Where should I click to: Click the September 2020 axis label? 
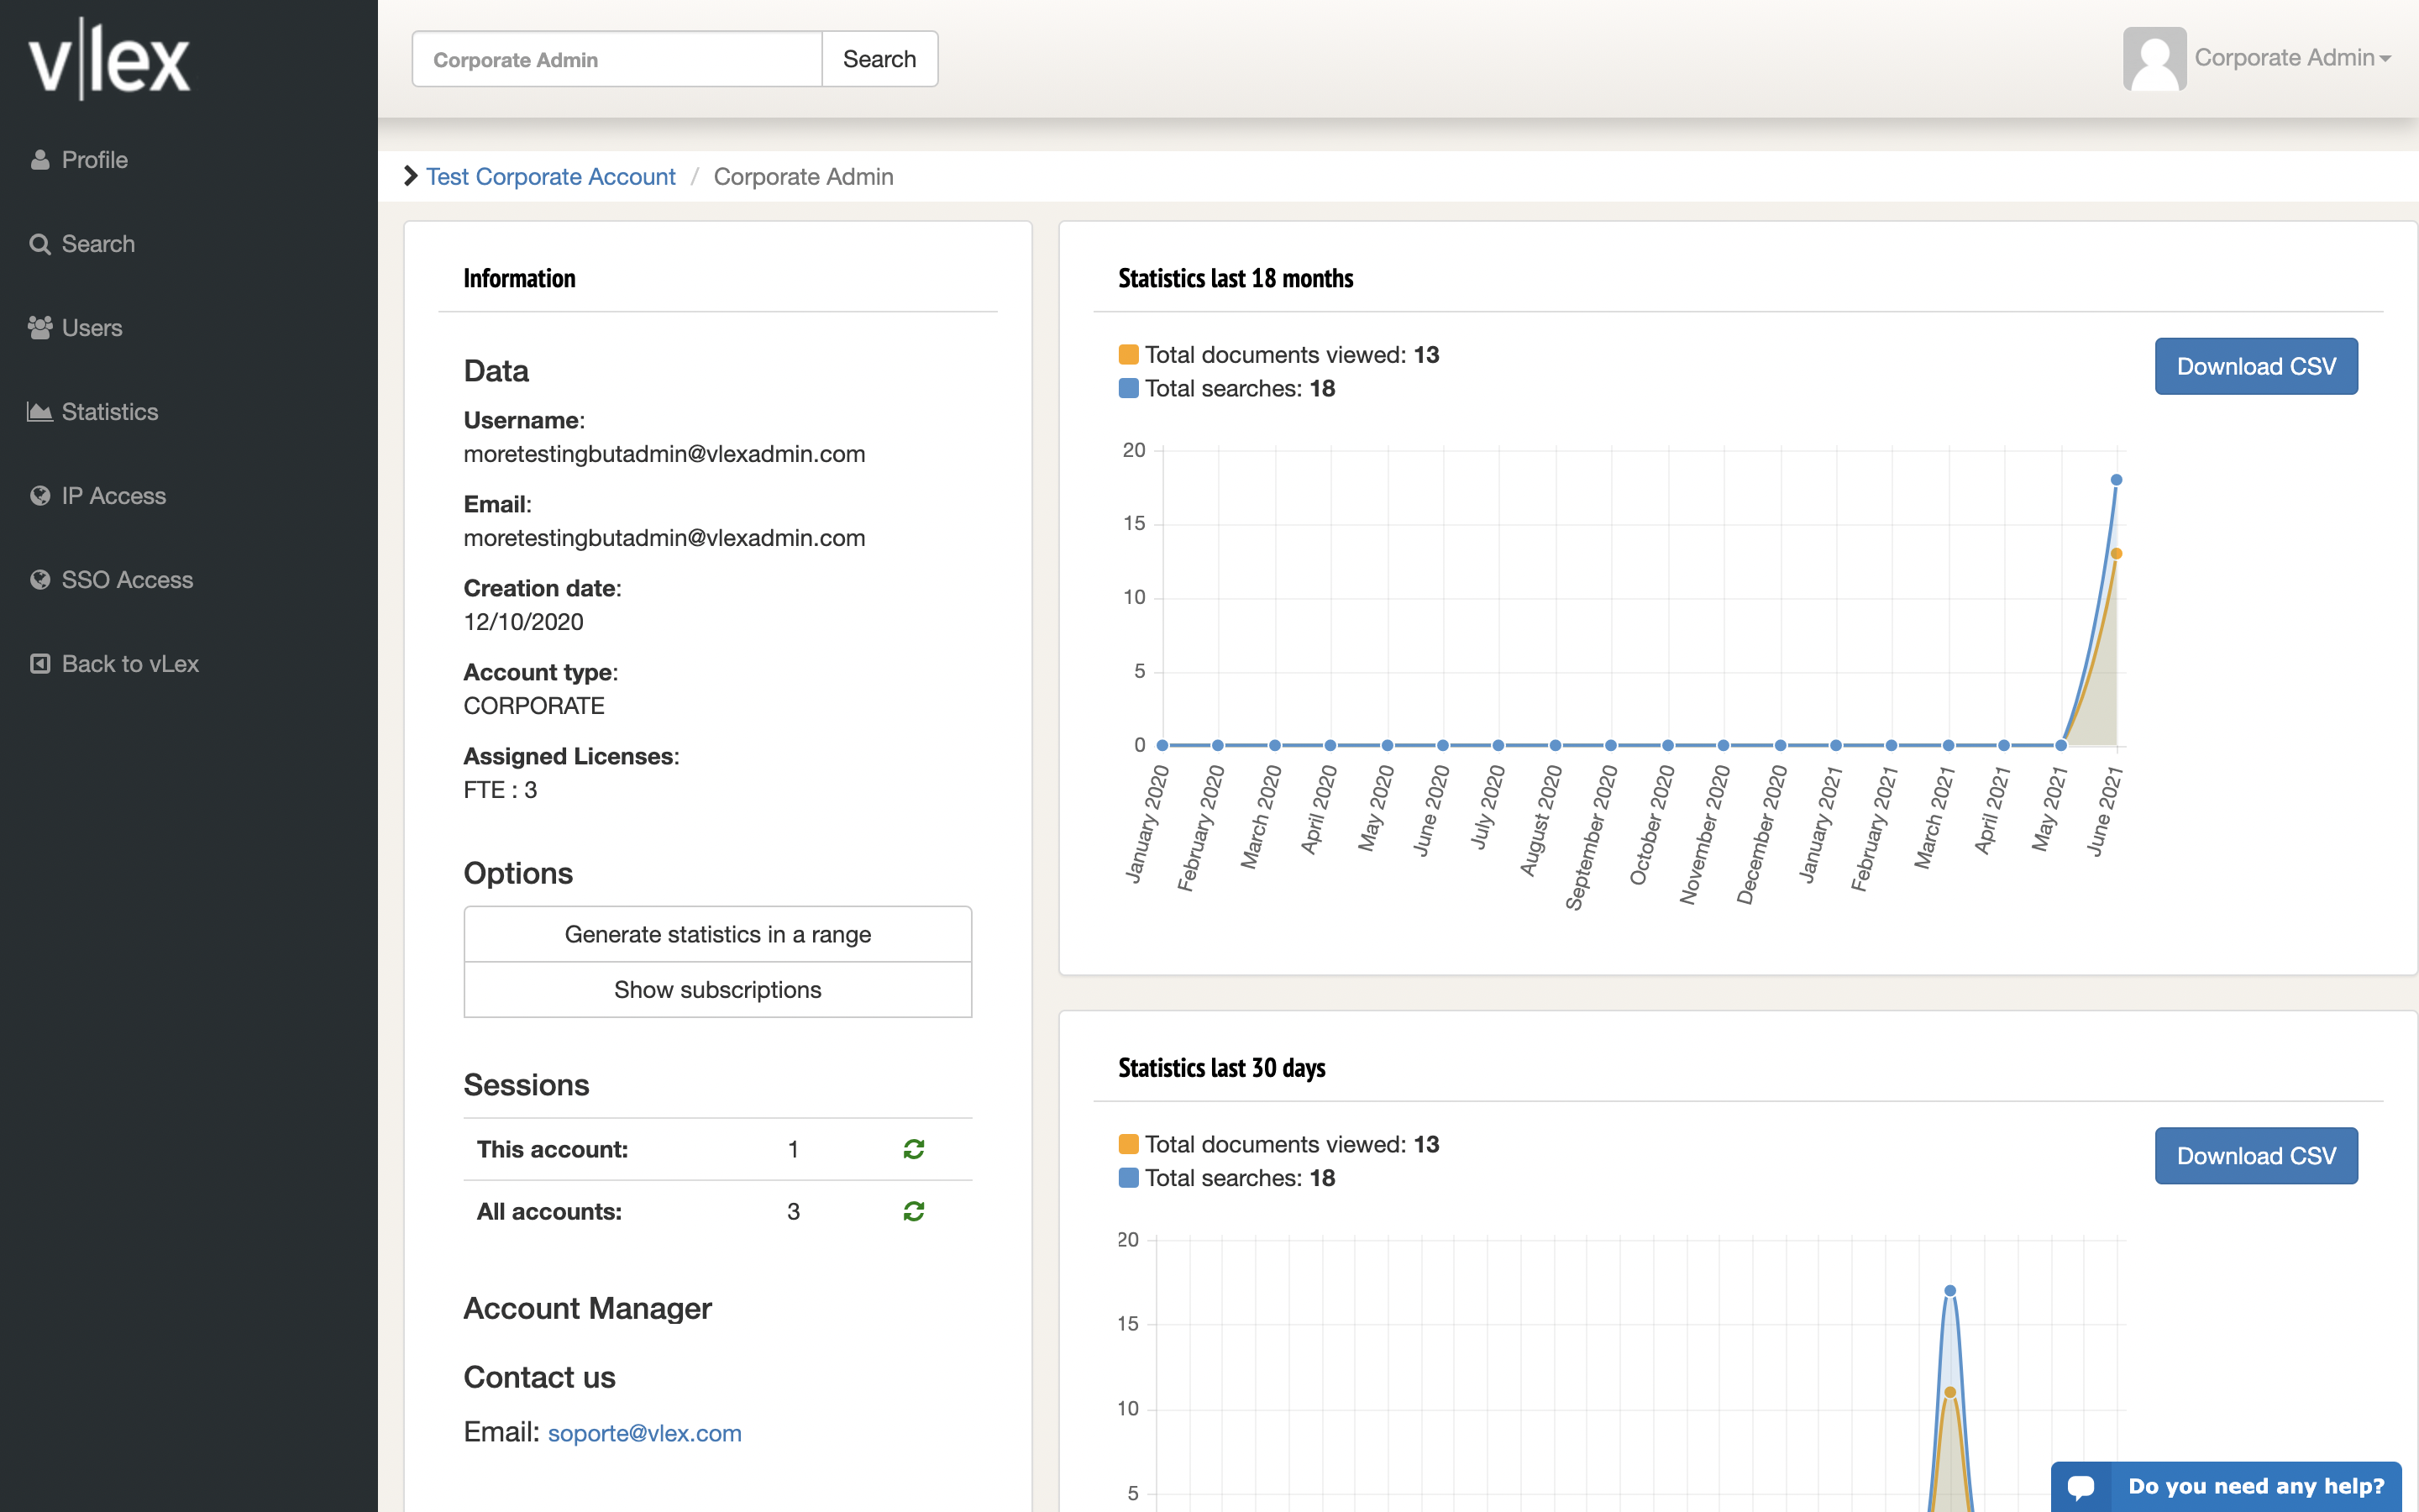click(1590, 838)
